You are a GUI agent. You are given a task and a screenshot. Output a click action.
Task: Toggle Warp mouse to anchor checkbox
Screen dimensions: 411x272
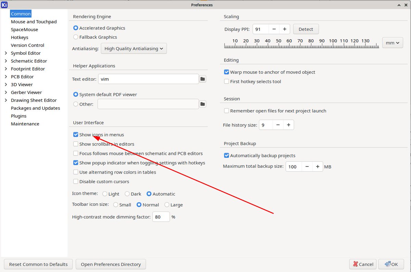coord(226,72)
